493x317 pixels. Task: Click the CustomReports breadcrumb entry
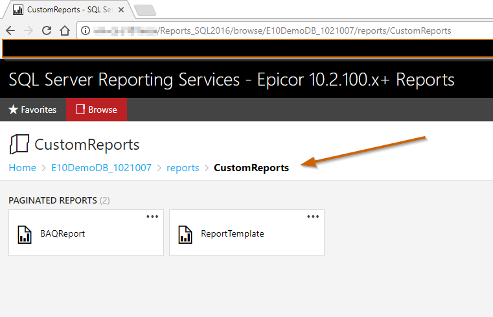point(251,168)
